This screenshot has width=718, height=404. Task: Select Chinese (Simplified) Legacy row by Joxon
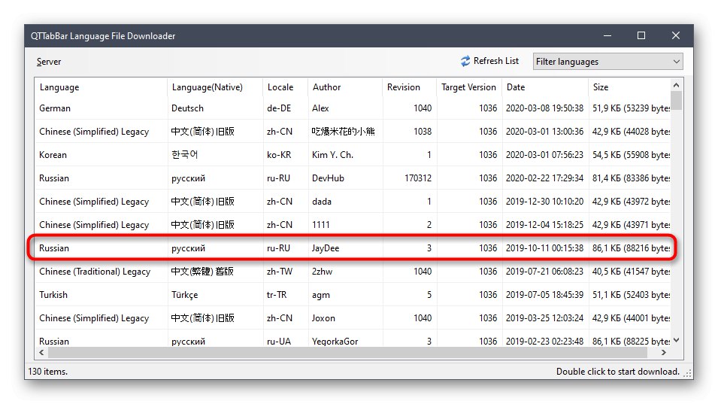(x=353, y=318)
